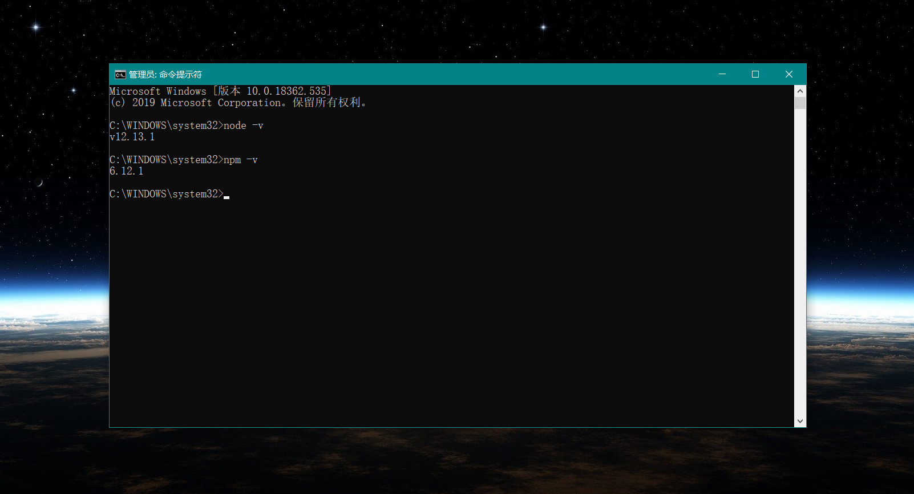Minimize the Command Prompt window
This screenshot has height=494, width=914.
722,74
